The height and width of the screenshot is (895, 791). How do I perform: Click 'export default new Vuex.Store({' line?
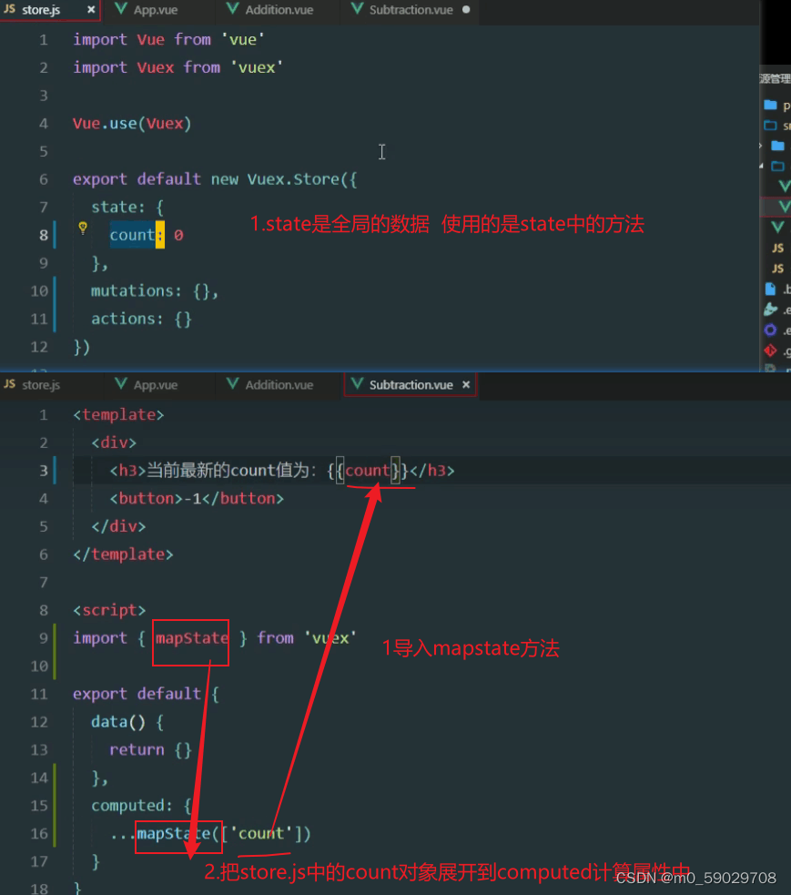pos(215,179)
